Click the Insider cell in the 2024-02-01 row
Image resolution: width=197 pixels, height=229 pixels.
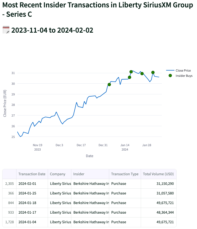(x=90, y=183)
